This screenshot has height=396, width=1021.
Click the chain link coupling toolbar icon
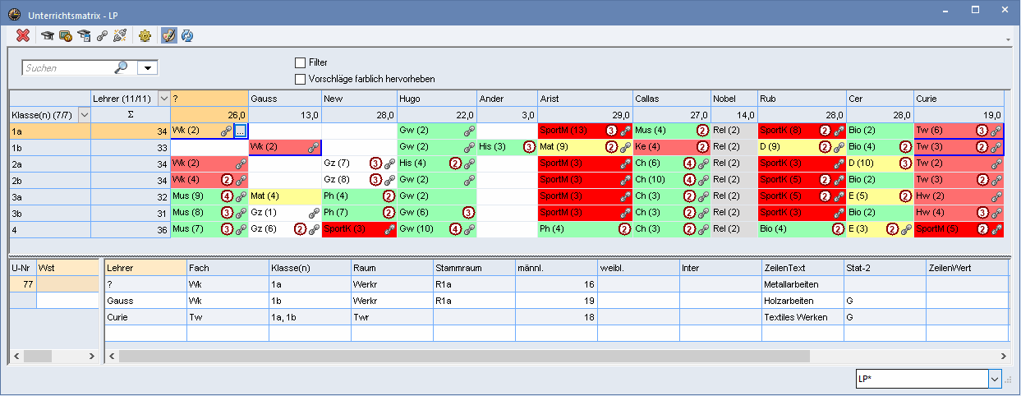coord(102,35)
